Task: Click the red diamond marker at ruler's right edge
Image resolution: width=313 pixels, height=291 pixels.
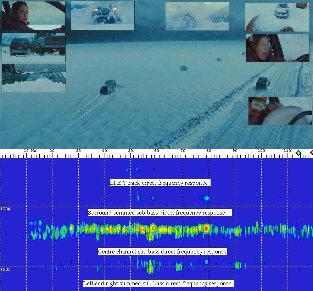Action: (312, 152)
